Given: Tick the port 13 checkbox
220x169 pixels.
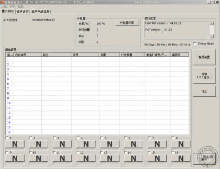Looking at the screenshot, I should tap(102, 152).
